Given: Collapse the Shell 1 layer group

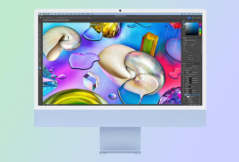Looking at the screenshot, I should [x=185, y=88].
